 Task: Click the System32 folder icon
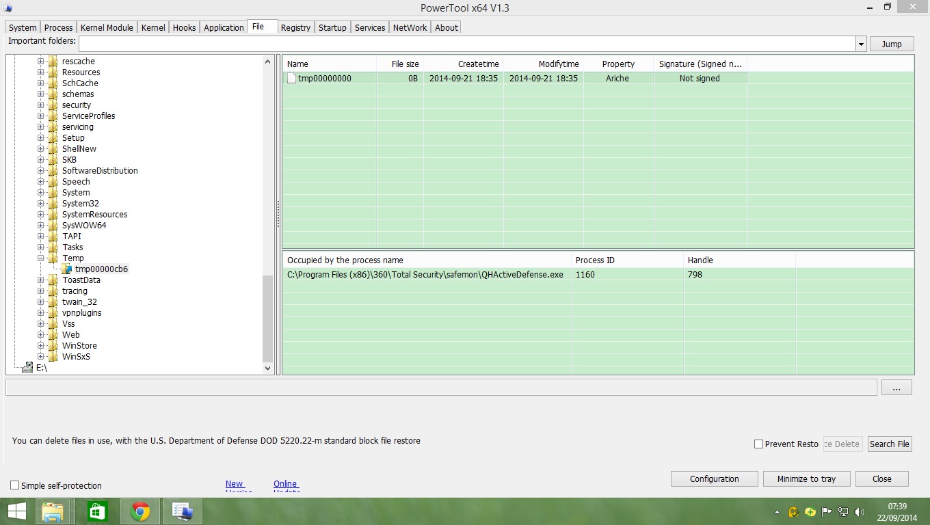53,204
